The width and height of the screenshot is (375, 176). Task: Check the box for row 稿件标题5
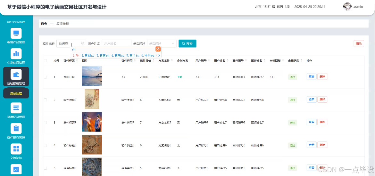(x=45, y=168)
